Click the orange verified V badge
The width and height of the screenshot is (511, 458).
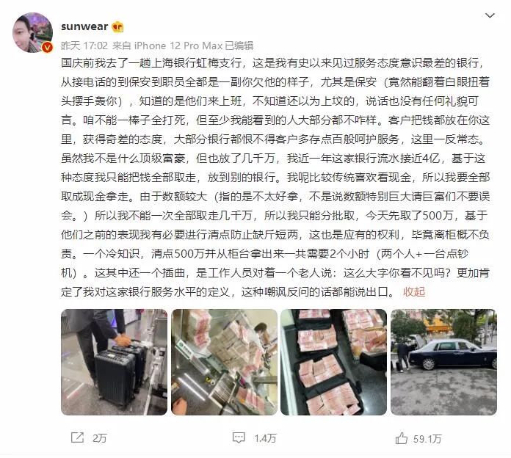click(48, 48)
